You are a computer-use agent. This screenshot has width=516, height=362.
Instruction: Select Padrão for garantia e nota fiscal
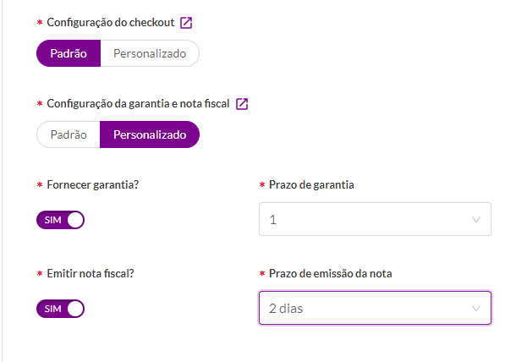(69, 134)
